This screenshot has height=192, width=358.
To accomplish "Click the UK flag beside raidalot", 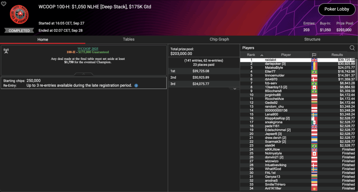I will coord(314,60).
